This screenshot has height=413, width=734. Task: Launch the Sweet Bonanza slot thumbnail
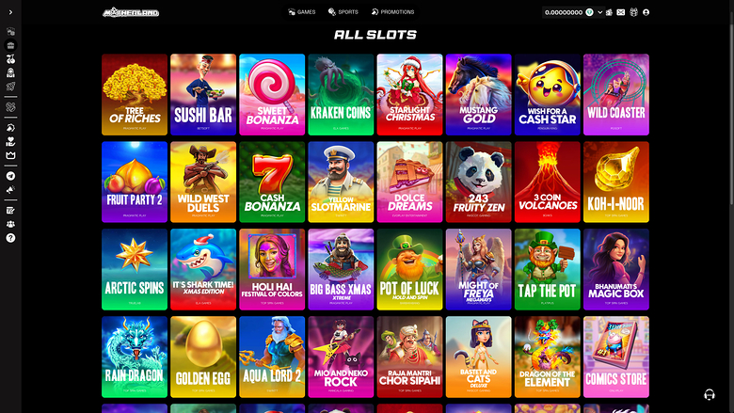click(272, 94)
